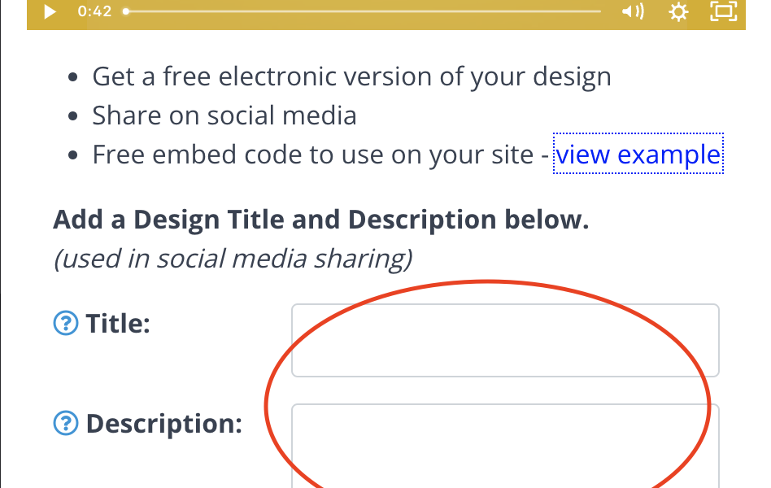This screenshot has width=771, height=488.
Task: Enter fullscreen video mode
Action: [x=723, y=11]
